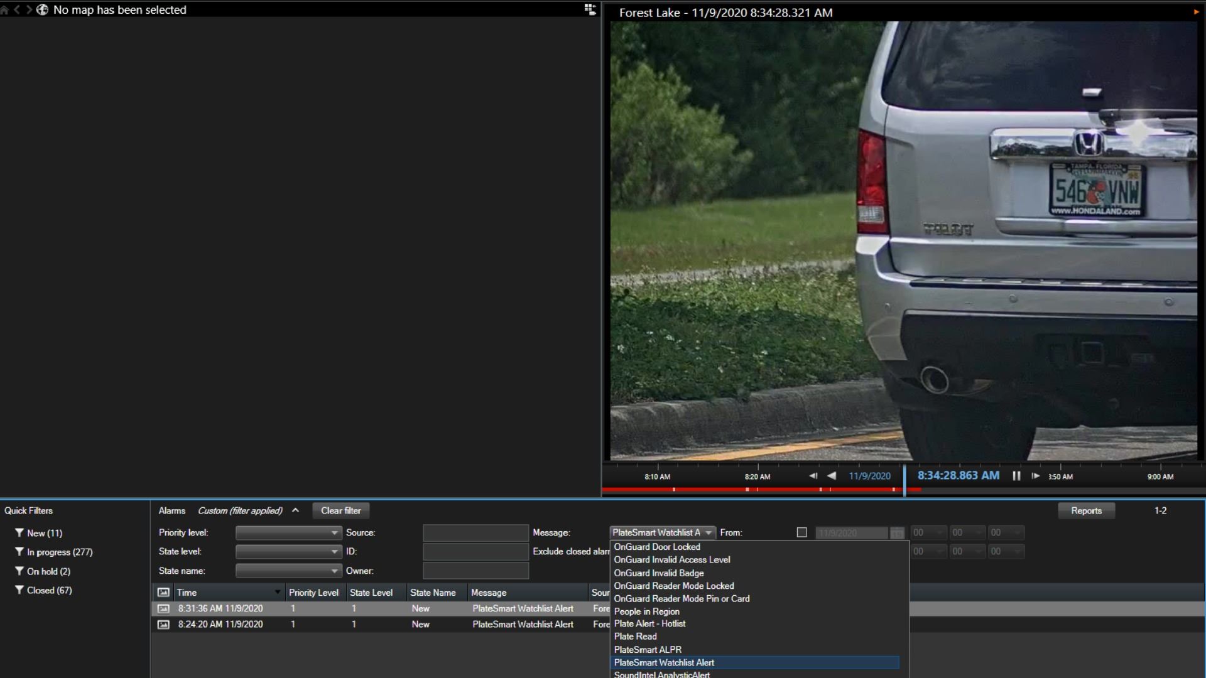Viewport: 1206px width, 678px height.
Task: Open the From minutes dropdown
Action: 967,532
